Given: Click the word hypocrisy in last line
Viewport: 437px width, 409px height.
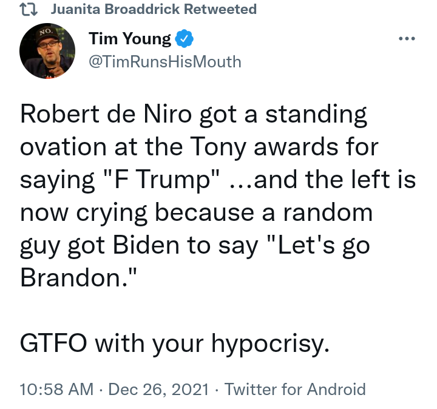Looking at the screenshot, I should click(270, 344).
